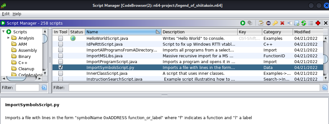Sort table by Description column header

(199, 32)
